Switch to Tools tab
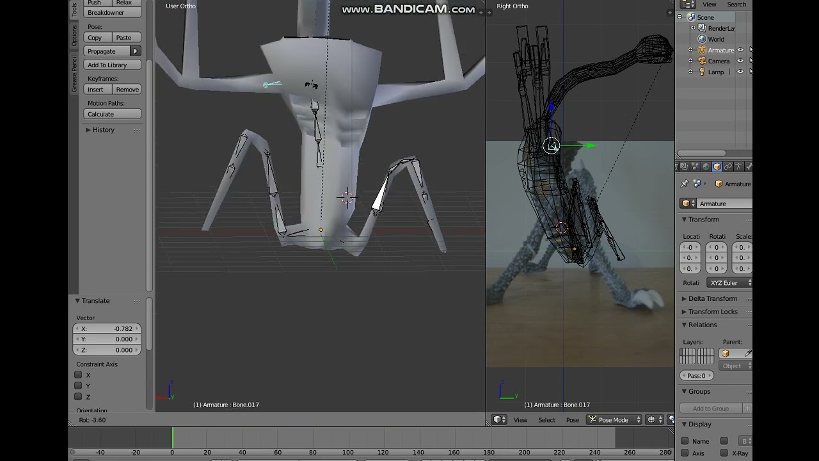This screenshot has height=461, width=819. 74,9
